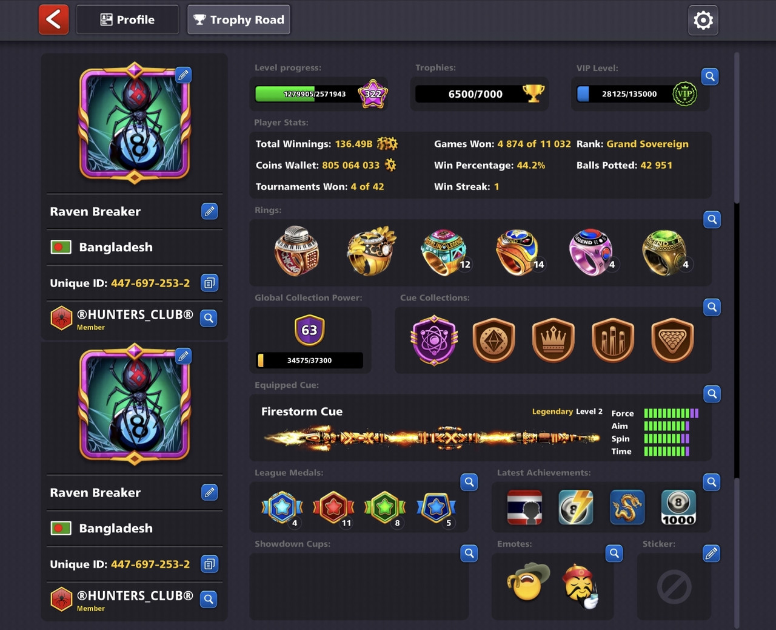Expand Latest Achievements with magnifier
776x630 pixels.
point(712,482)
